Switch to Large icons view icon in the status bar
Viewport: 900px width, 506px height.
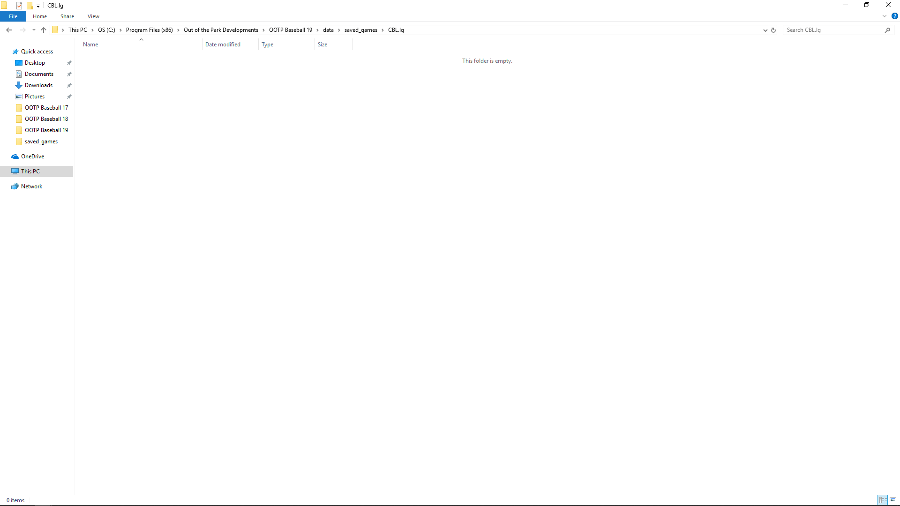(x=893, y=500)
